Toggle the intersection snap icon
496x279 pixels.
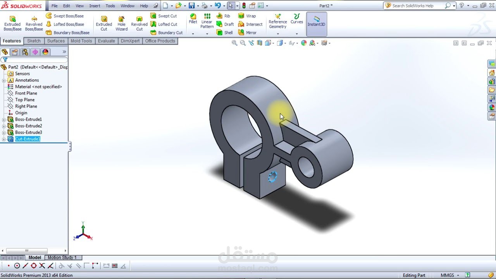[x=42, y=266]
